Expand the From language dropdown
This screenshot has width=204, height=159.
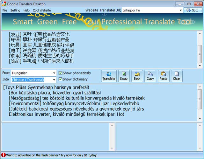pos(54,73)
